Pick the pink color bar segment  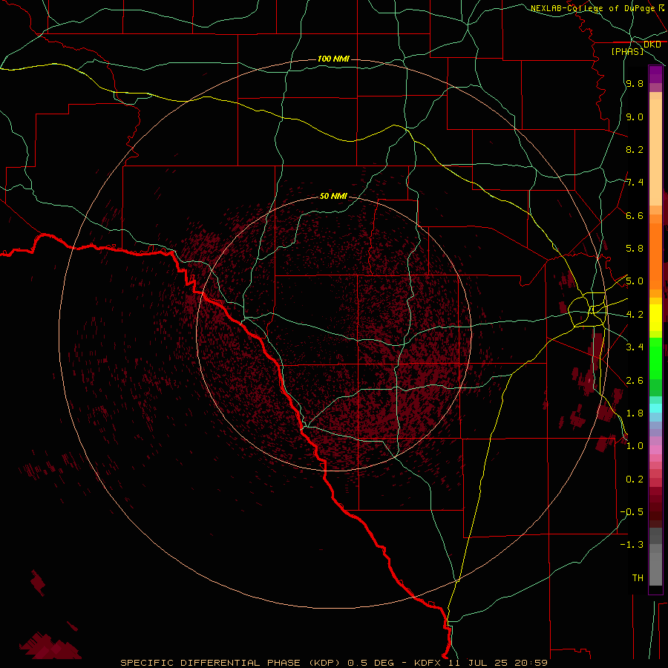coord(655,450)
